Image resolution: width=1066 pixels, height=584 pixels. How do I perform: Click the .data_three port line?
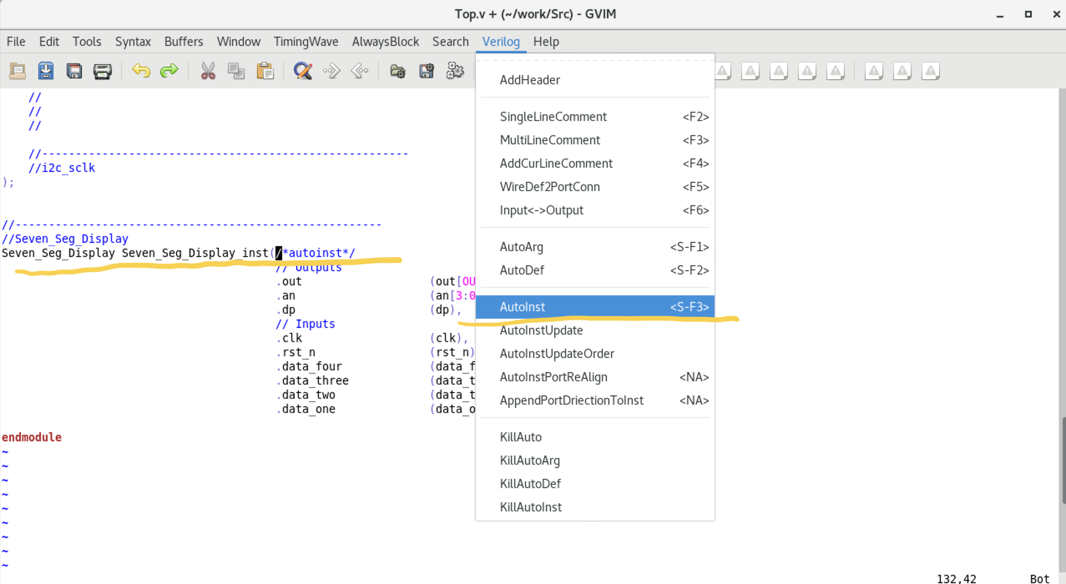click(313, 380)
